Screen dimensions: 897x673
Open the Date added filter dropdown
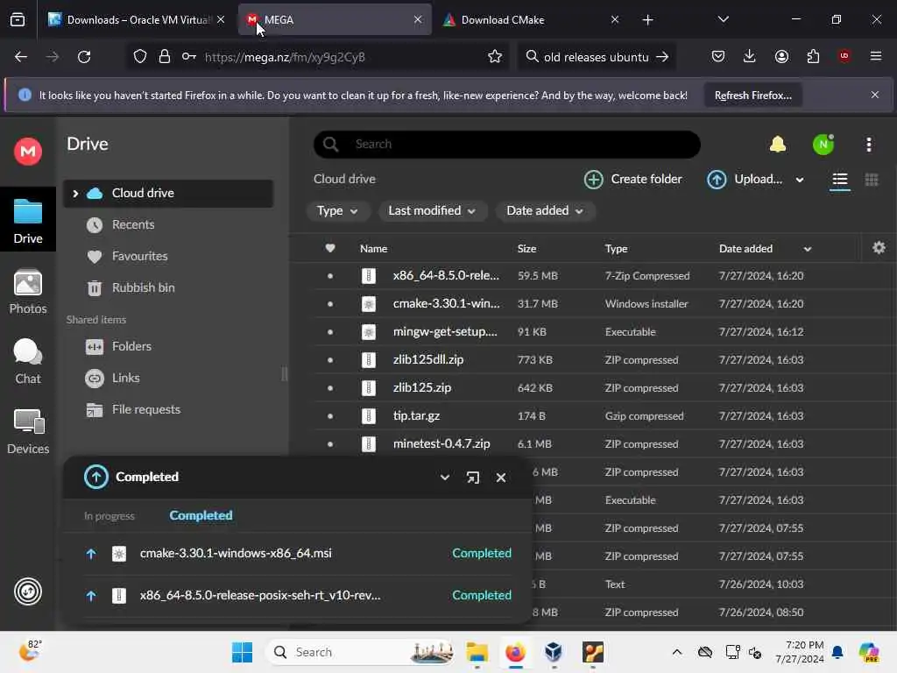coord(545,211)
